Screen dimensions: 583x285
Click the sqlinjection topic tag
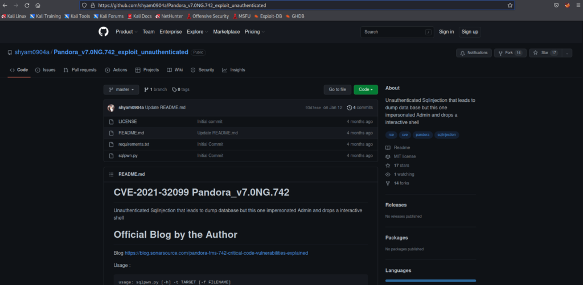click(x=447, y=135)
